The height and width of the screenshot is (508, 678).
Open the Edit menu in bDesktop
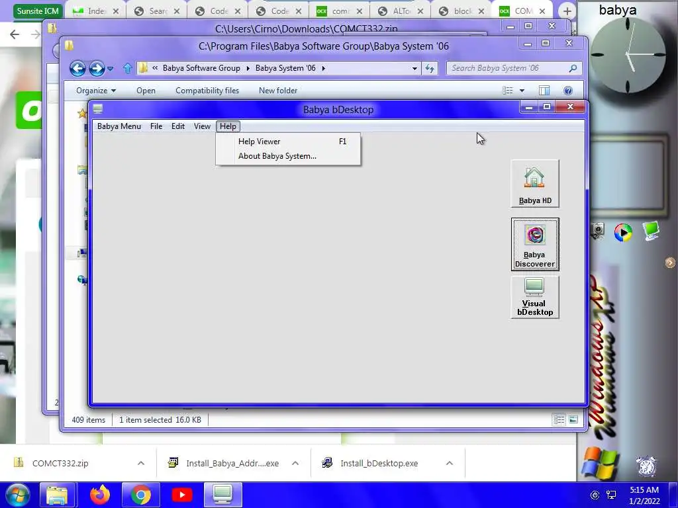[x=177, y=126]
